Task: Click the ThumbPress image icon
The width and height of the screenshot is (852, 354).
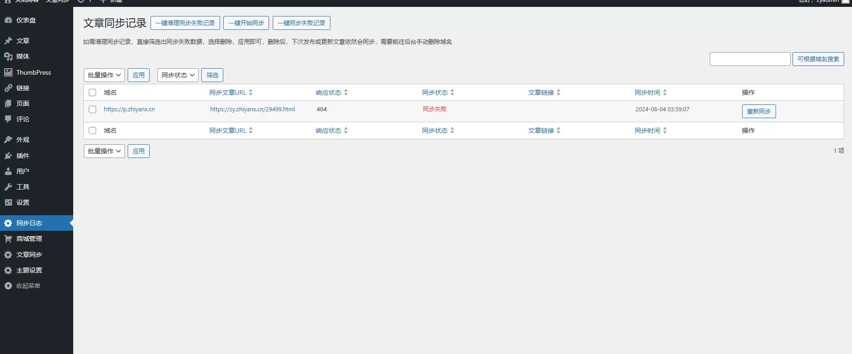Action: tap(8, 72)
